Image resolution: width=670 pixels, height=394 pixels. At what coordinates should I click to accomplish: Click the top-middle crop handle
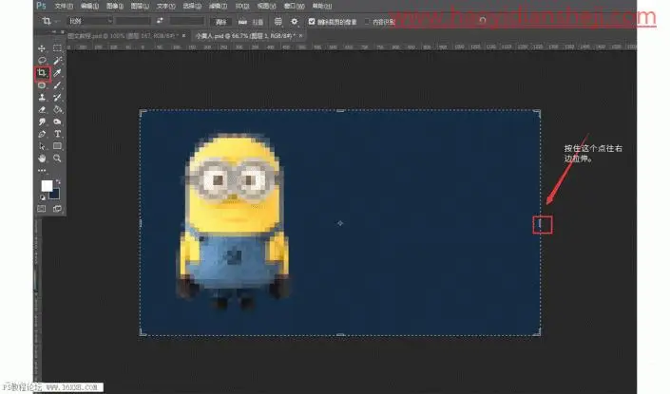coord(340,110)
